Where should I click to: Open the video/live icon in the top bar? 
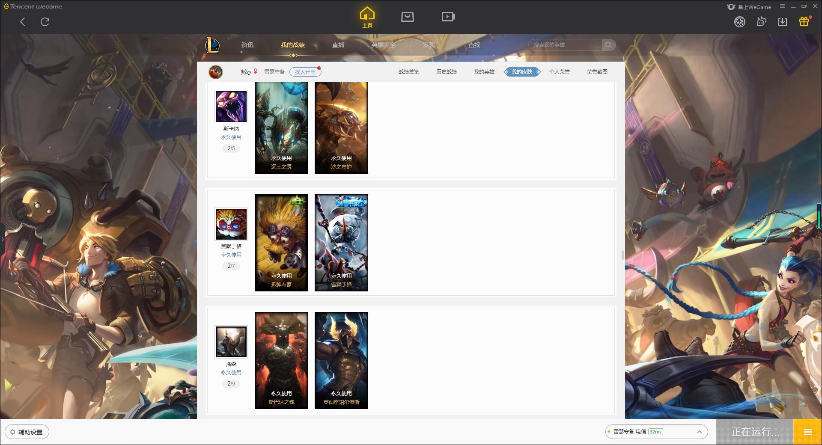(x=448, y=17)
